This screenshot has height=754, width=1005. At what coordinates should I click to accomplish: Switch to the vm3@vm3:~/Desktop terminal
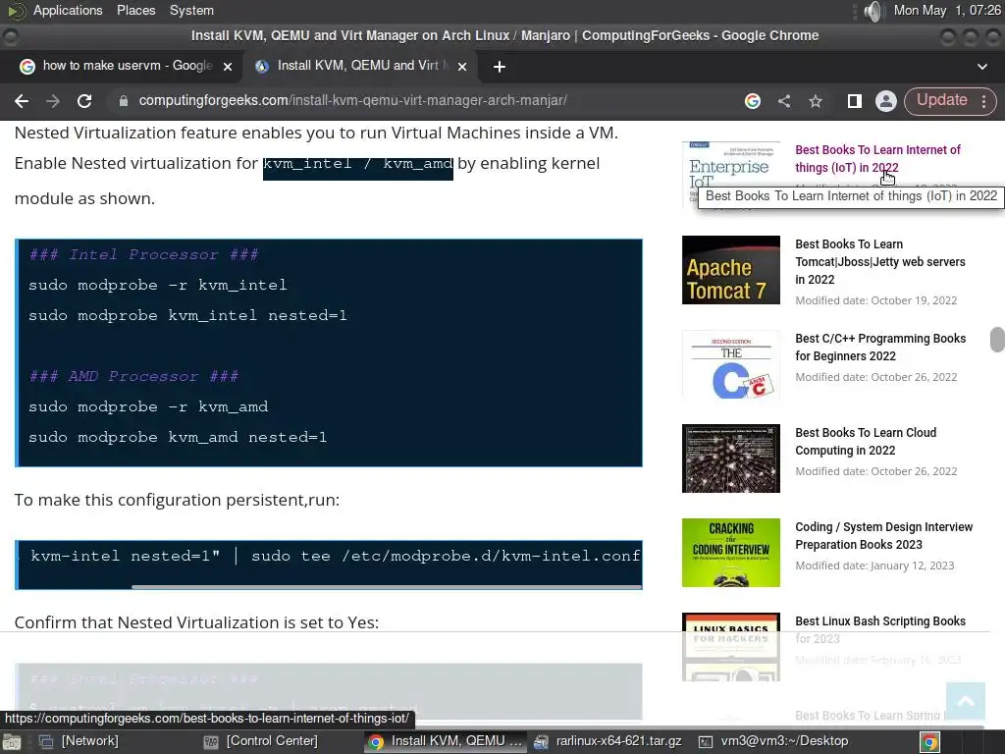tap(773, 741)
